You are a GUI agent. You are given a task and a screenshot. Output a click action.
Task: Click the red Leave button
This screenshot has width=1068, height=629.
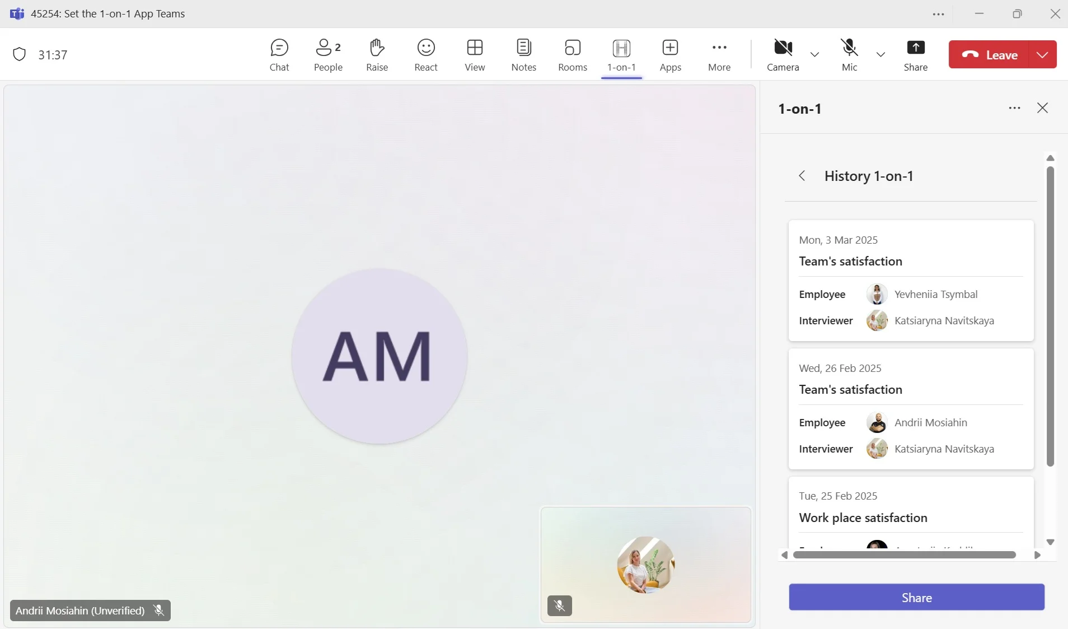[x=989, y=54]
